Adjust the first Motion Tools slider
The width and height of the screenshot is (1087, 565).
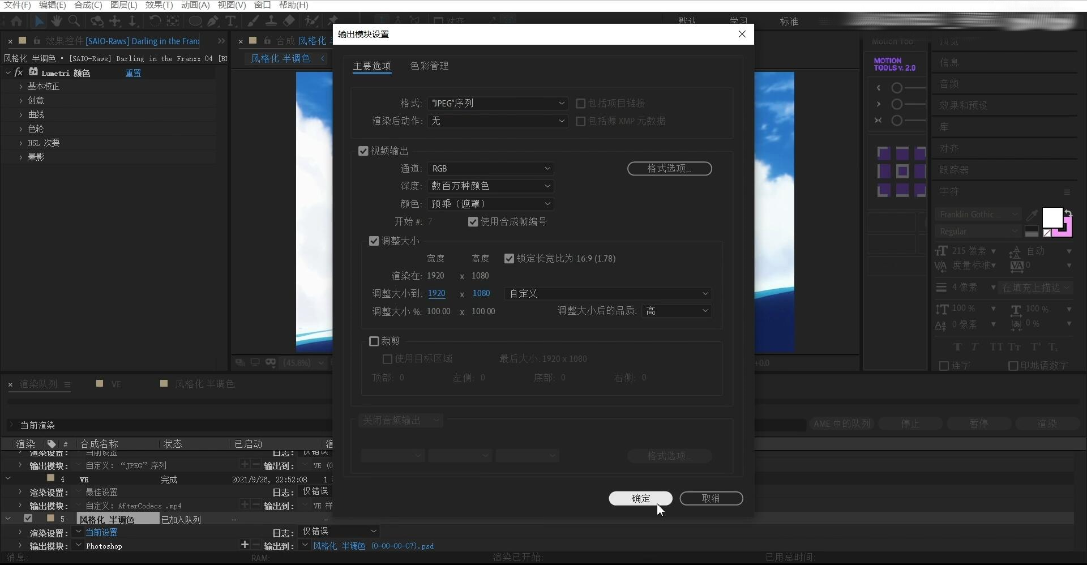click(897, 88)
